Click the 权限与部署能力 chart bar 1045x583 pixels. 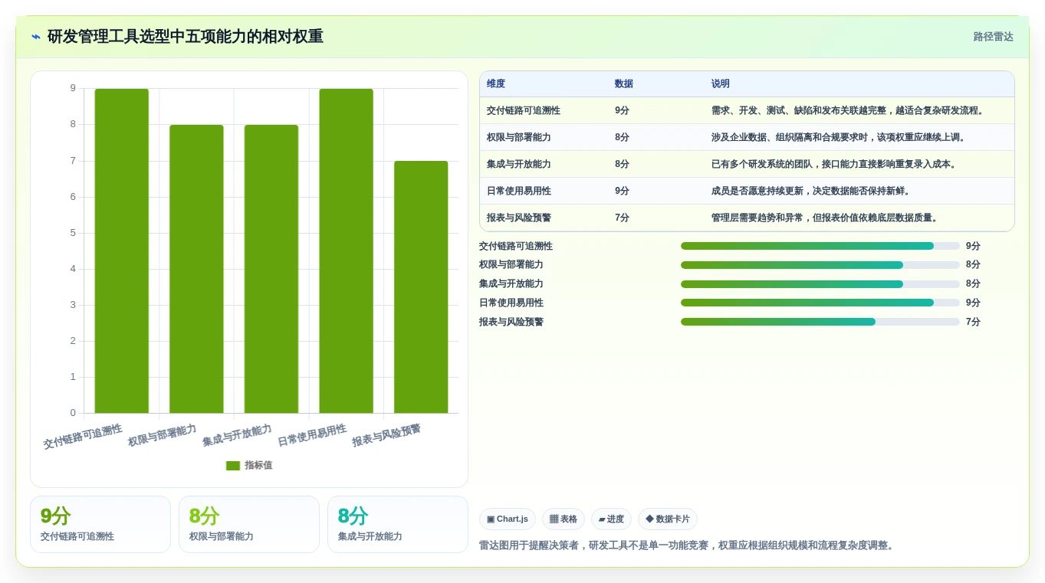tap(196, 269)
